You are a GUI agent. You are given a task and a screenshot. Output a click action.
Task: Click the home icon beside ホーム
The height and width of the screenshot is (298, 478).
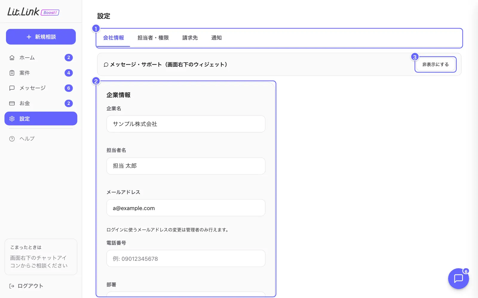coord(12,58)
